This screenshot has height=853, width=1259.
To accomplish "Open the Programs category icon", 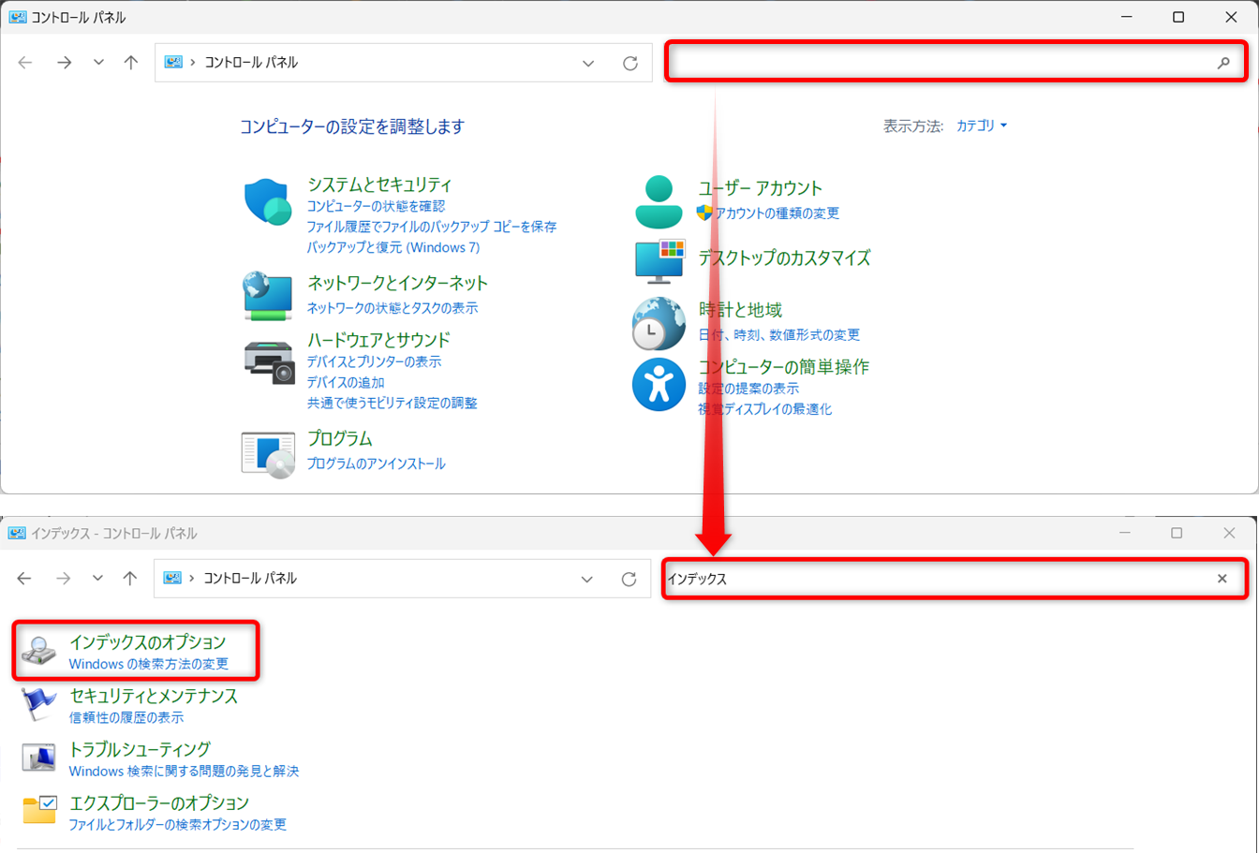I will click(268, 454).
